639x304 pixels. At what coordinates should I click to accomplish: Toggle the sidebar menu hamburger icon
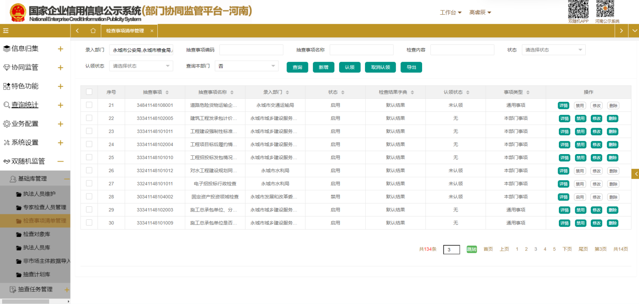[x=6, y=31]
